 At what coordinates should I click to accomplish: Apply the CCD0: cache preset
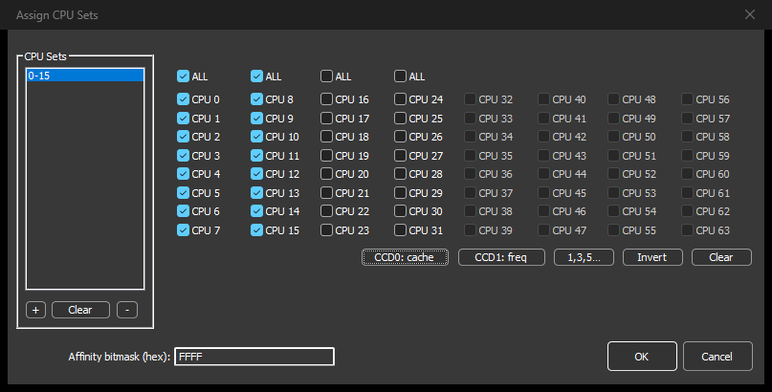(405, 257)
